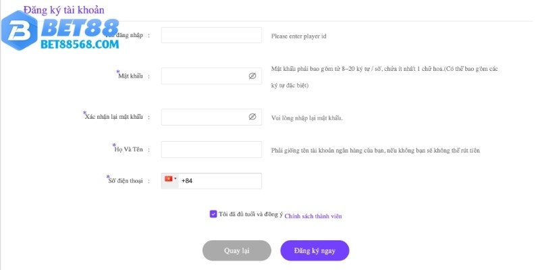The image size is (540, 270).
Task: Open country code dropdown arrow beside flag
Action: pos(175,179)
